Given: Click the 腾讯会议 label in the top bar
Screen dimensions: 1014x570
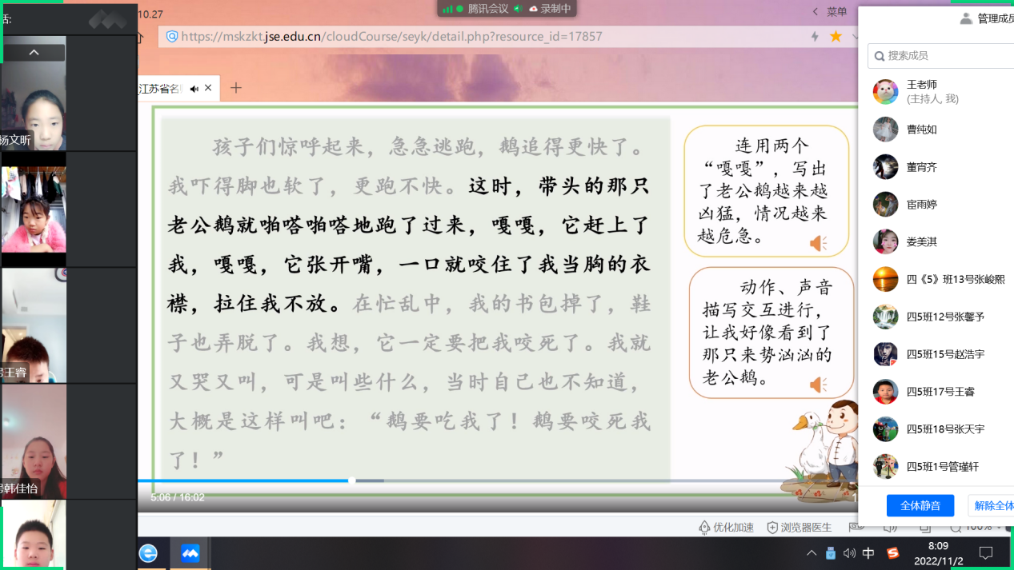Looking at the screenshot, I should (488, 9).
